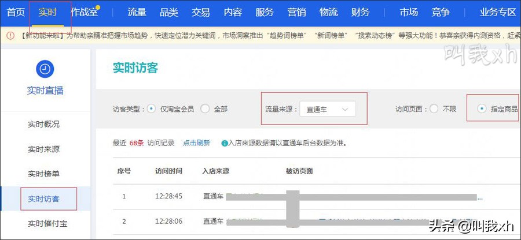521x240 pixels.
Task: Open the 流量来源 直通车 dropdown
Action: pos(327,109)
